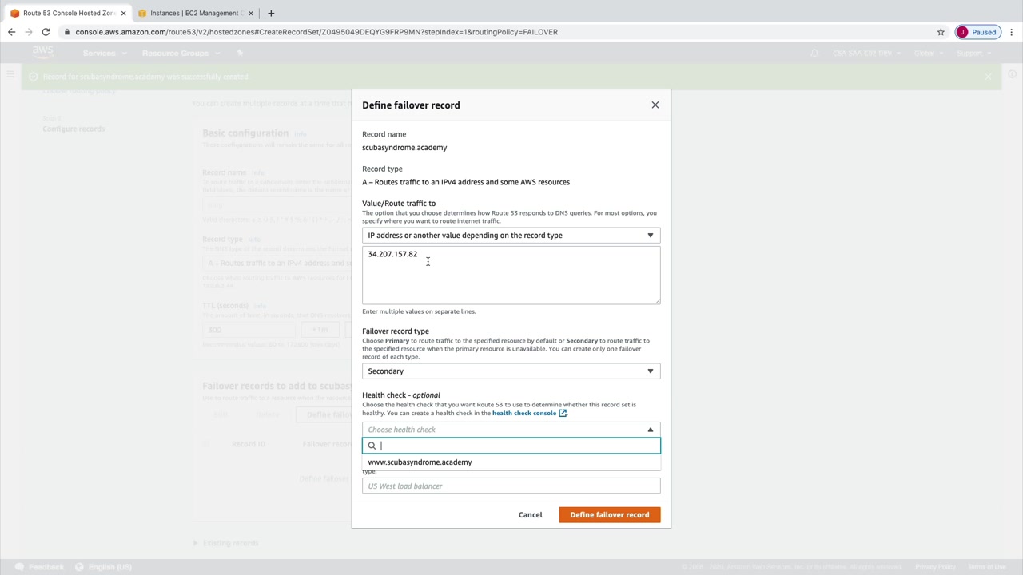Viewport: 1023px width, 575px height.
Task: Open the Resource Groups menu
Action: (179, 54)
